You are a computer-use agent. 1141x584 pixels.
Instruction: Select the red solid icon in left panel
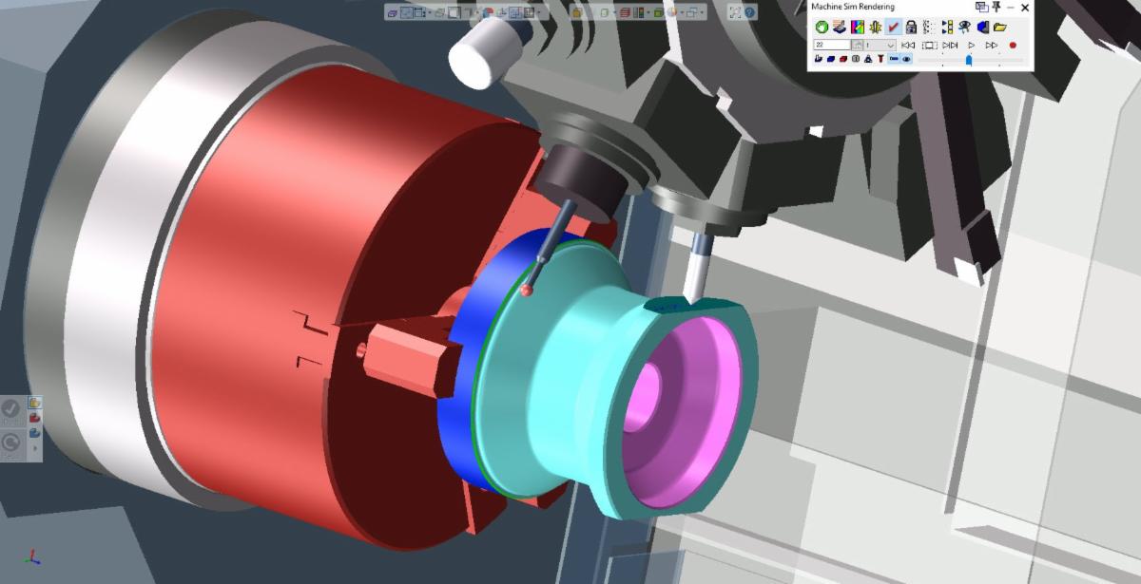click(x=35, y=418)
